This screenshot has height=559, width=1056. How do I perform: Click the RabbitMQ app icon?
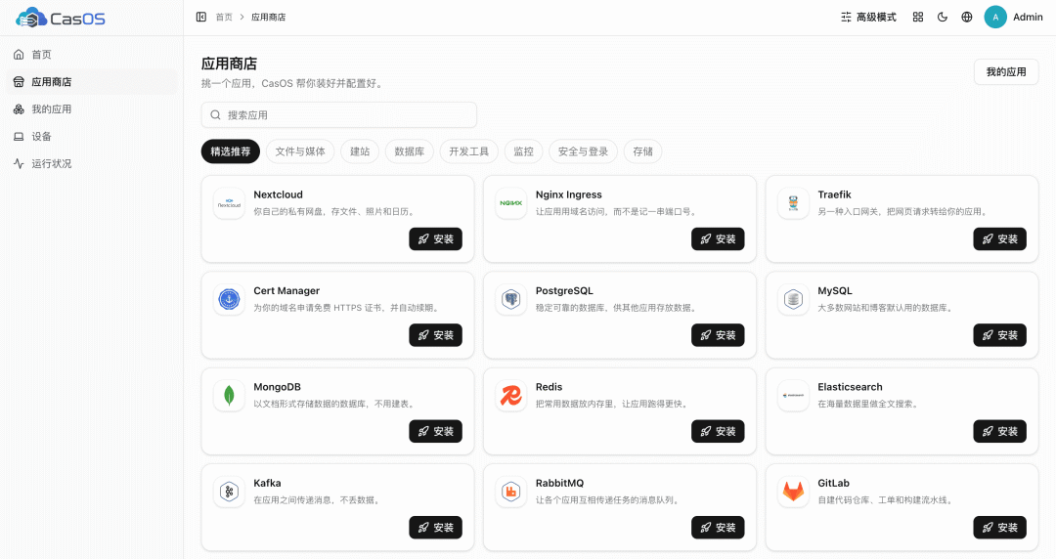[x=511, y=493]
